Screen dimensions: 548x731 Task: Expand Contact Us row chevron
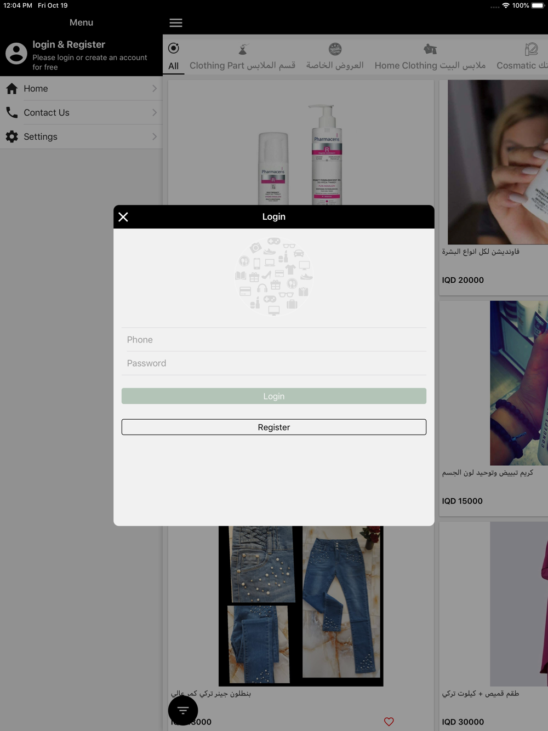click(x=155, y=112)
